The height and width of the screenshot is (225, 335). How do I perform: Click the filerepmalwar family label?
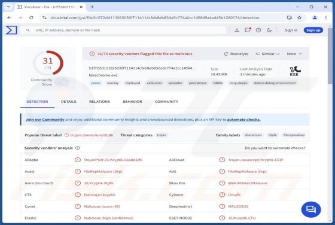click(x=294, y=135)
